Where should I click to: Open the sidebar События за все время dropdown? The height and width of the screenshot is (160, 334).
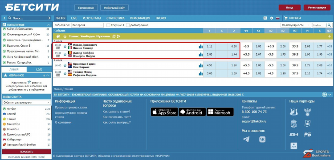pyautogui.click(x=27, y=102)
